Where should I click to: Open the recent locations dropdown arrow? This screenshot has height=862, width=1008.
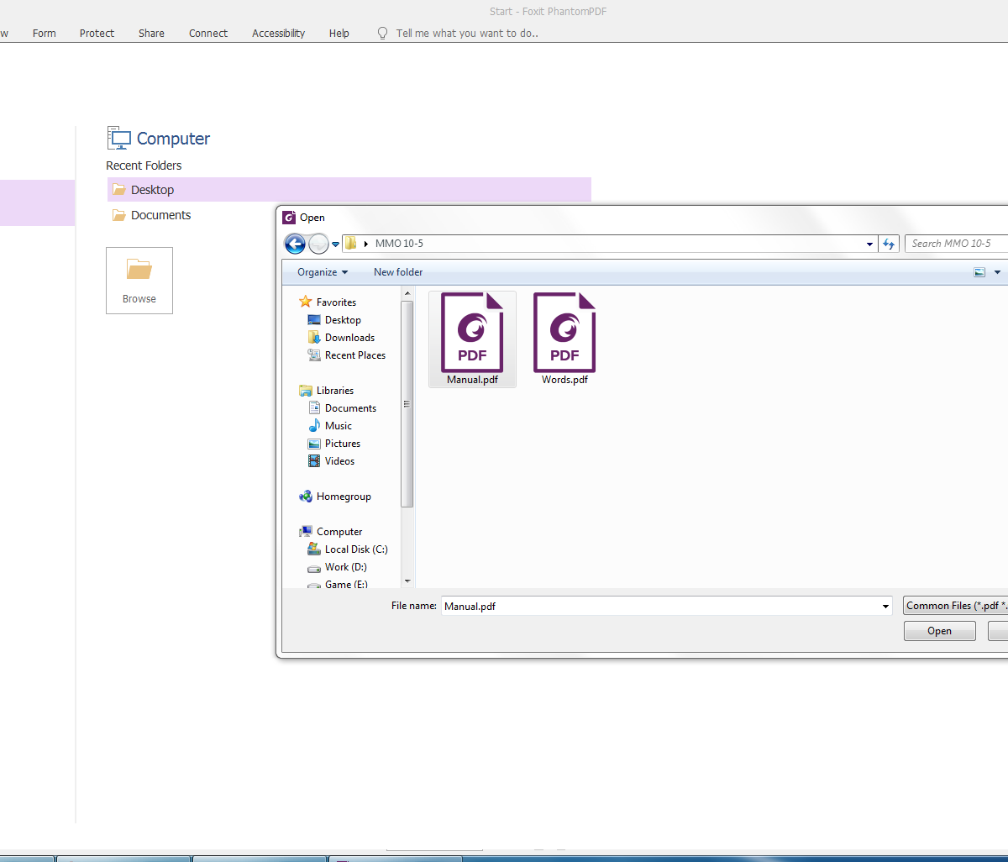(336, 244)
